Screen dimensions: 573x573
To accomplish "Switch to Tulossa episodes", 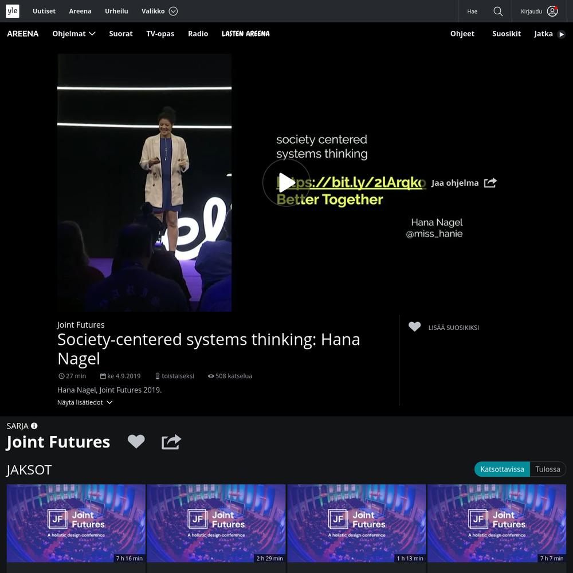I will click(547, 469).
